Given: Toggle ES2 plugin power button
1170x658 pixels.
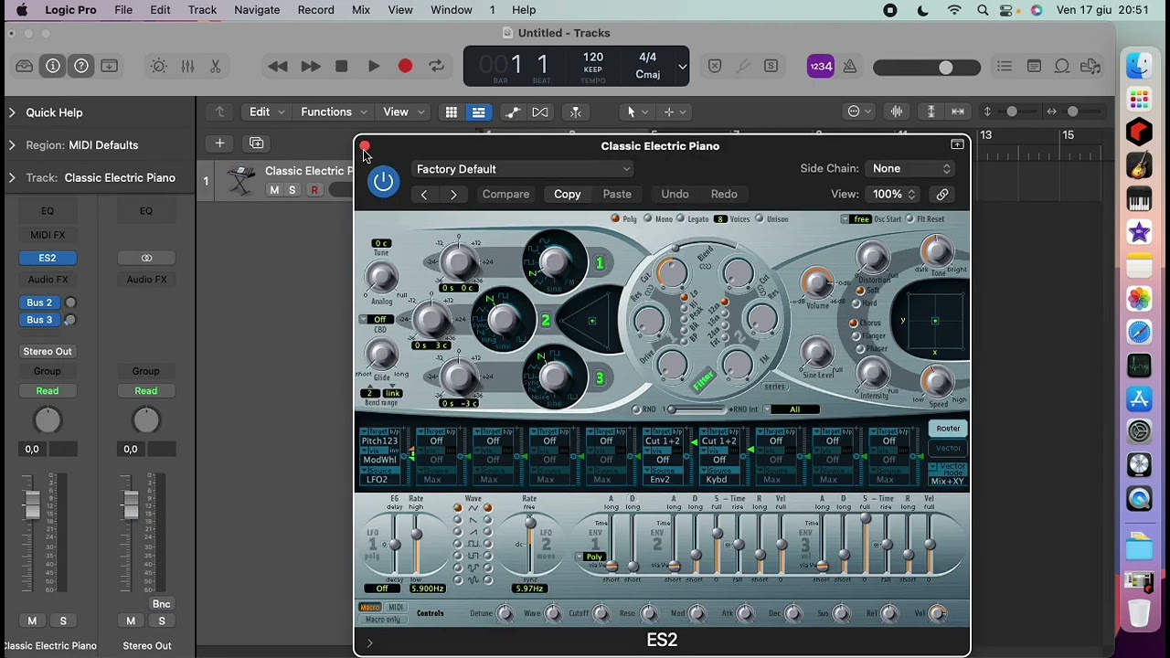Looking at the screenshot, I should (383, 181).
